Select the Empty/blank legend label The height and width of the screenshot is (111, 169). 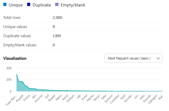point(73,5)
